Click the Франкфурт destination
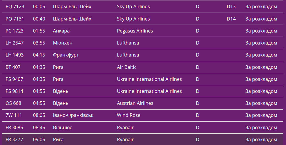Image resolution: width=286 pixels, height=145 pixels. click(x=66, y=55)
